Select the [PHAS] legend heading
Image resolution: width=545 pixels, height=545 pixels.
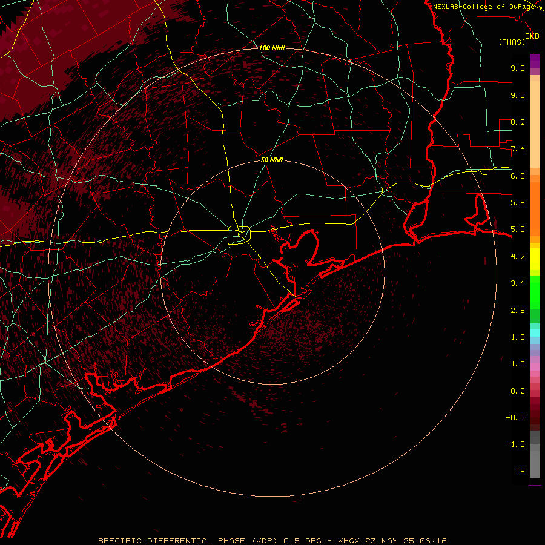click(x=512, y=42)
